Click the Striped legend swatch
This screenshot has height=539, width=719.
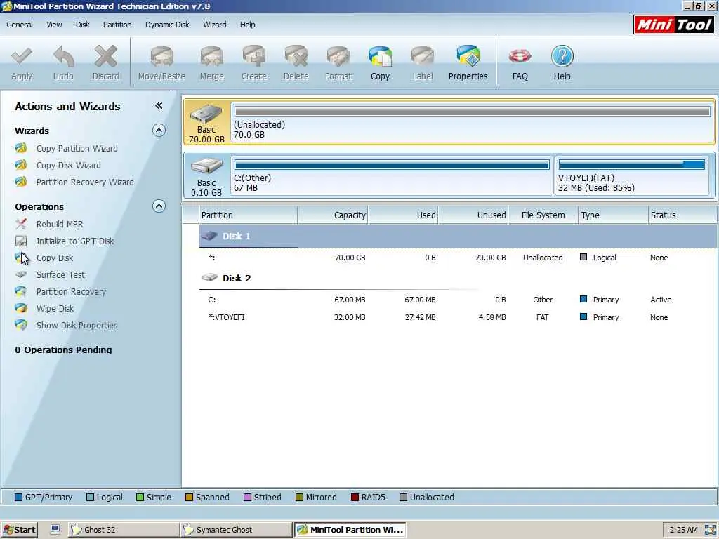point(247,498)
